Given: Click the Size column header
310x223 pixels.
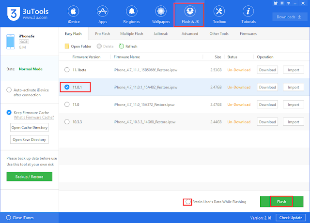Looking at the screenshot, I should [217, 57].
